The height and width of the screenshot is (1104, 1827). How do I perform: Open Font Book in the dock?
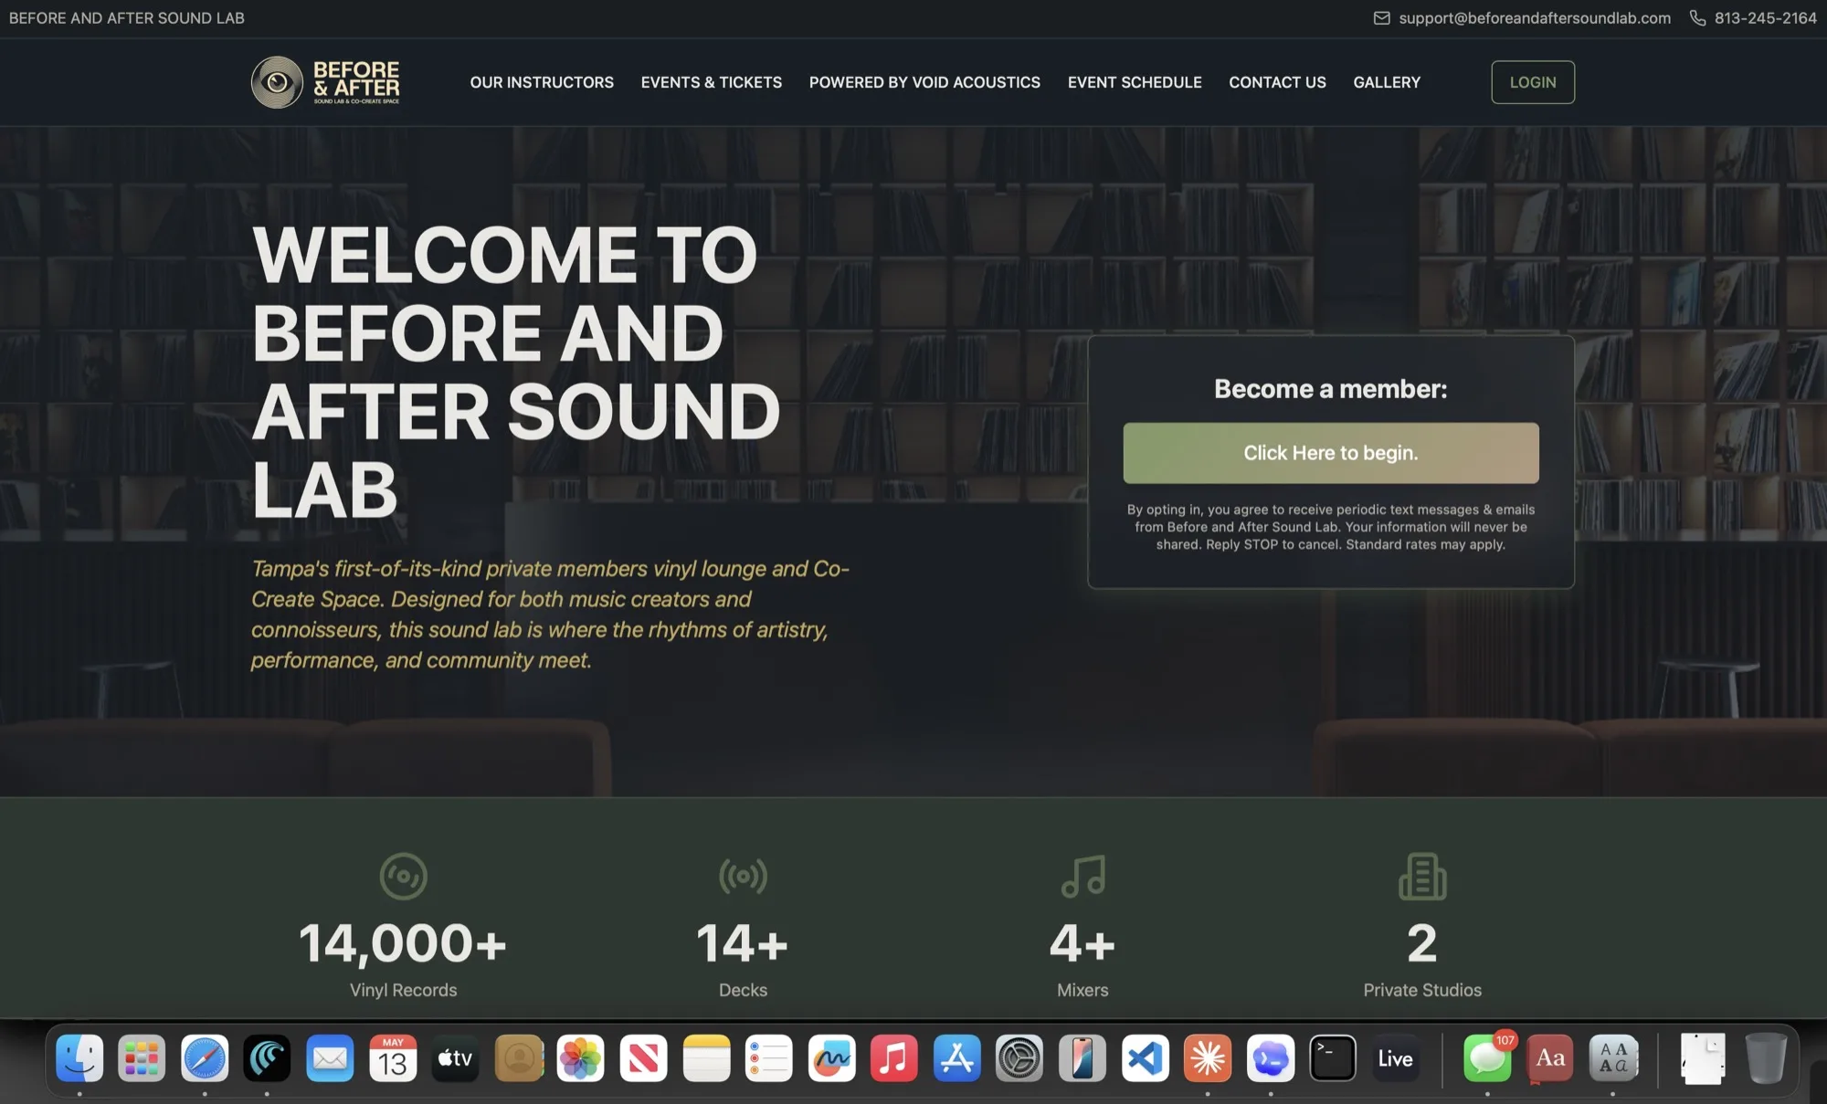(1613, 1058)
